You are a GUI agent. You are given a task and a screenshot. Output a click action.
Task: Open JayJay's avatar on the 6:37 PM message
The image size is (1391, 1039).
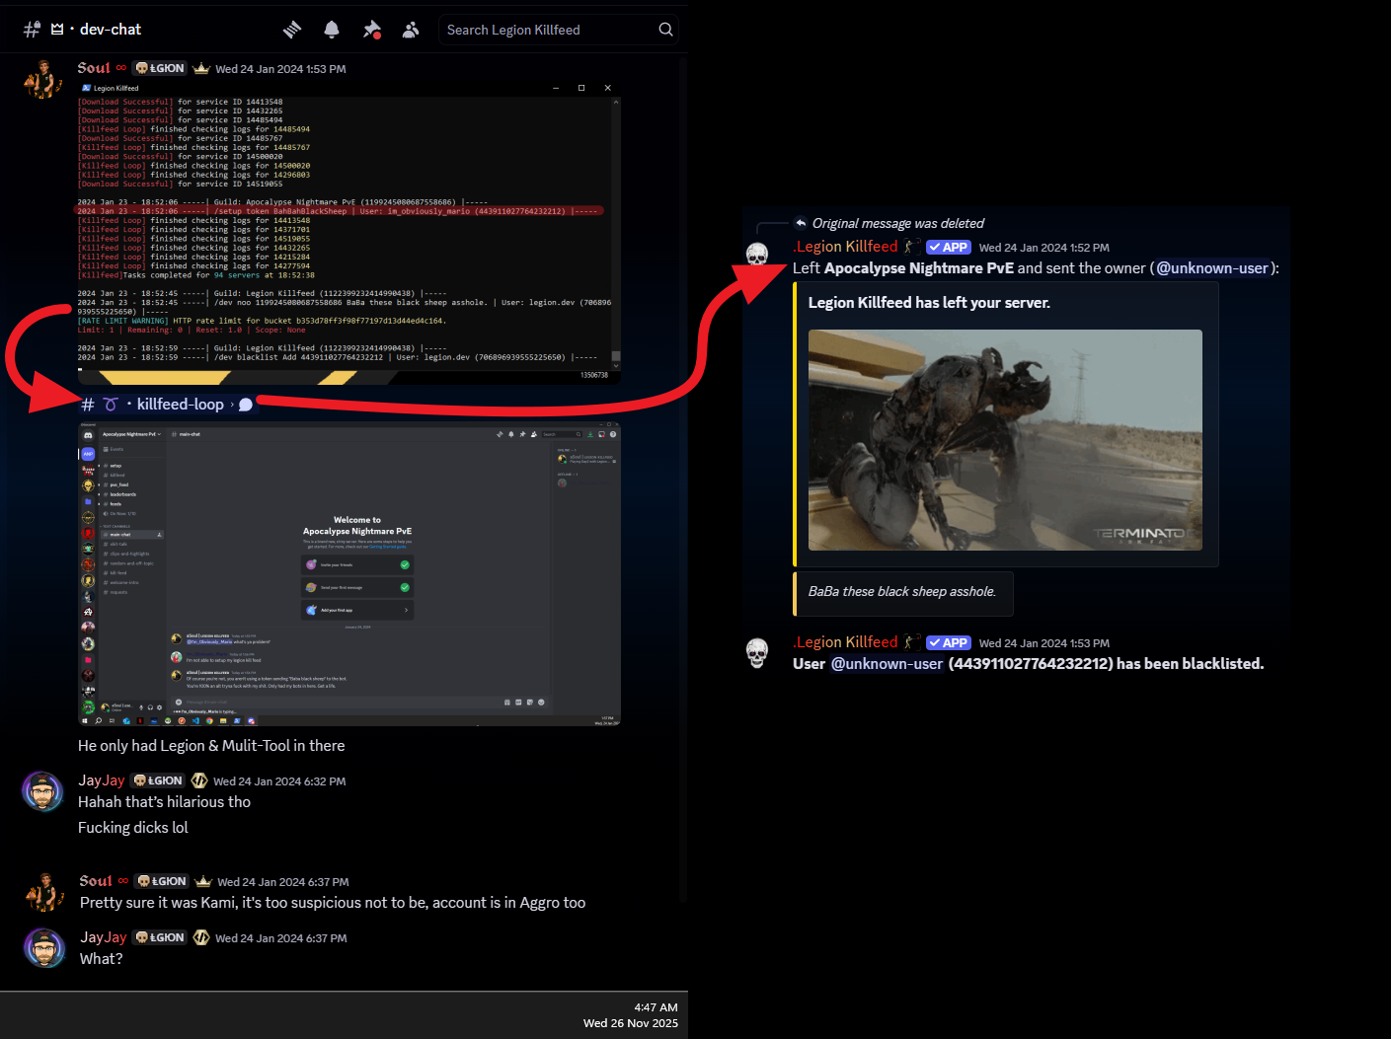tap(43, 948)
